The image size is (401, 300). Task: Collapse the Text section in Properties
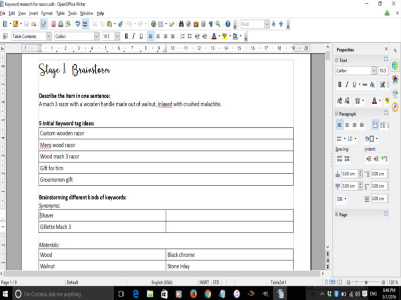pyautogui.click(x=336, y=60)
